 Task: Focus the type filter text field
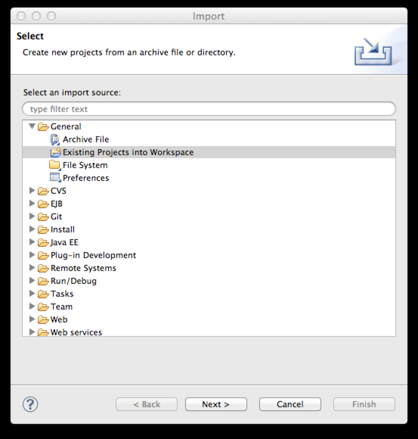click(x=209, y=109)
